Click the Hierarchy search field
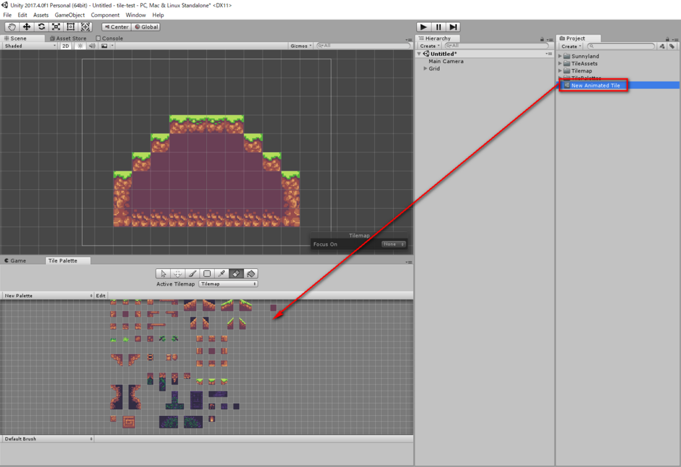 496,46
